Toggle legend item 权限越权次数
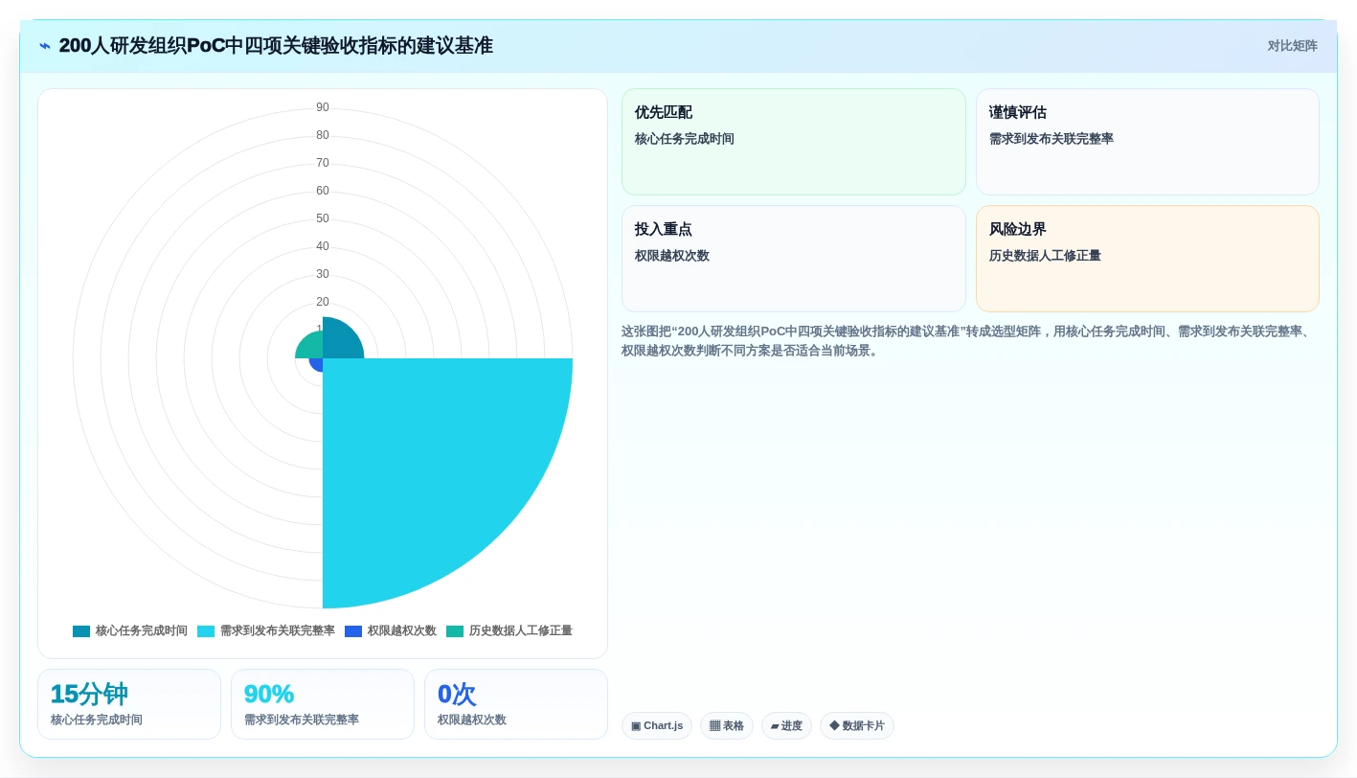Image resolution: width=1357 pixels, height=778 pixels. (391, 630)
